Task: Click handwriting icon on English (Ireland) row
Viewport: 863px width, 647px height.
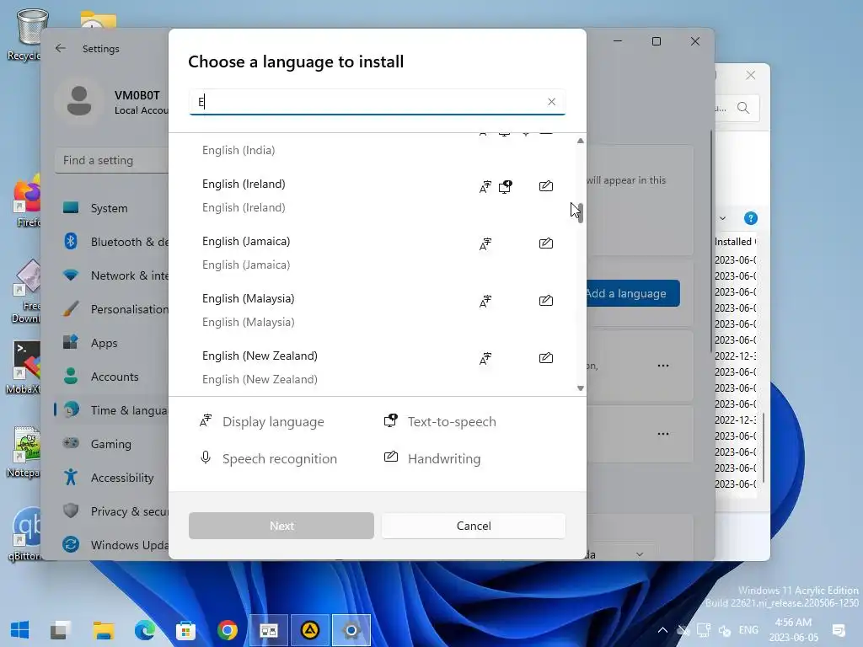Action: [546, 186]
